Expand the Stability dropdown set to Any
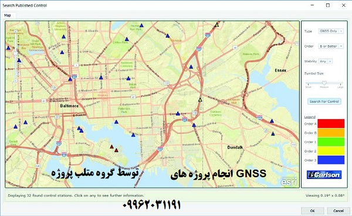 (x=326, y=61)
